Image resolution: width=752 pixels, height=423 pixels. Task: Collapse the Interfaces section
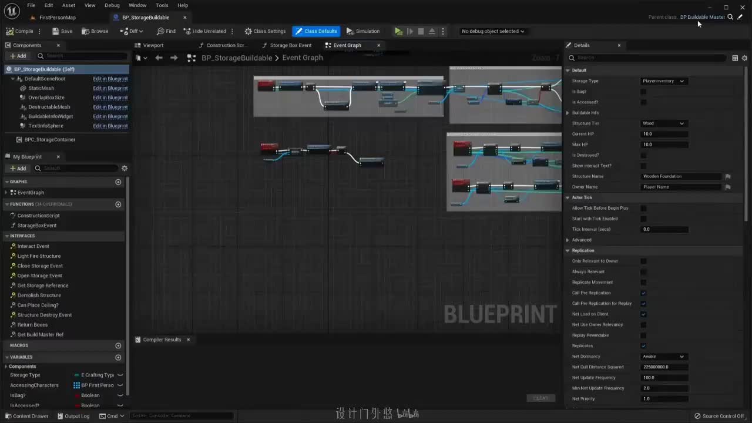[x=7, y=236]
